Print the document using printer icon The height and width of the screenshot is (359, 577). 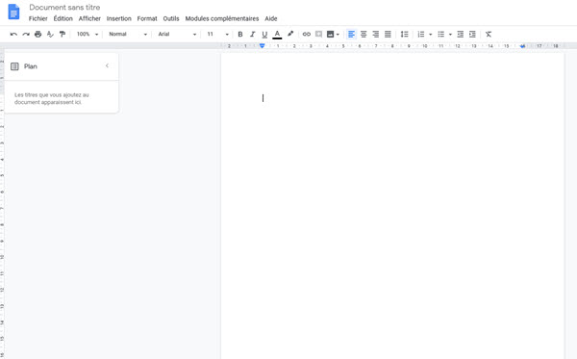pos(38,35)
